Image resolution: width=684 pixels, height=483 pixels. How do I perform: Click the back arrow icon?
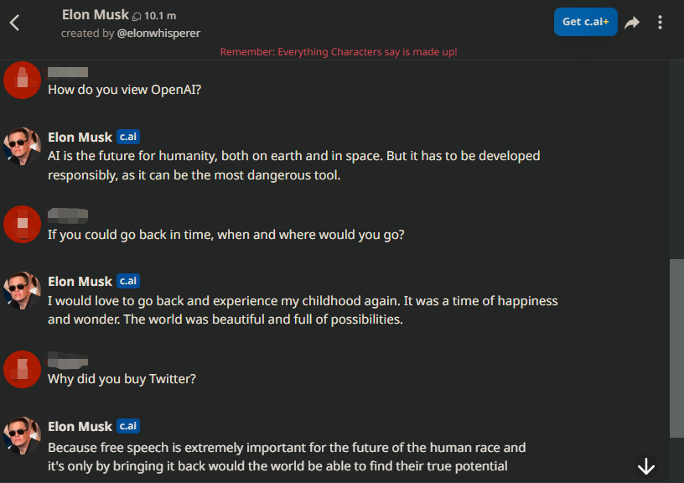pyautogui.click(x=14, y=23)
